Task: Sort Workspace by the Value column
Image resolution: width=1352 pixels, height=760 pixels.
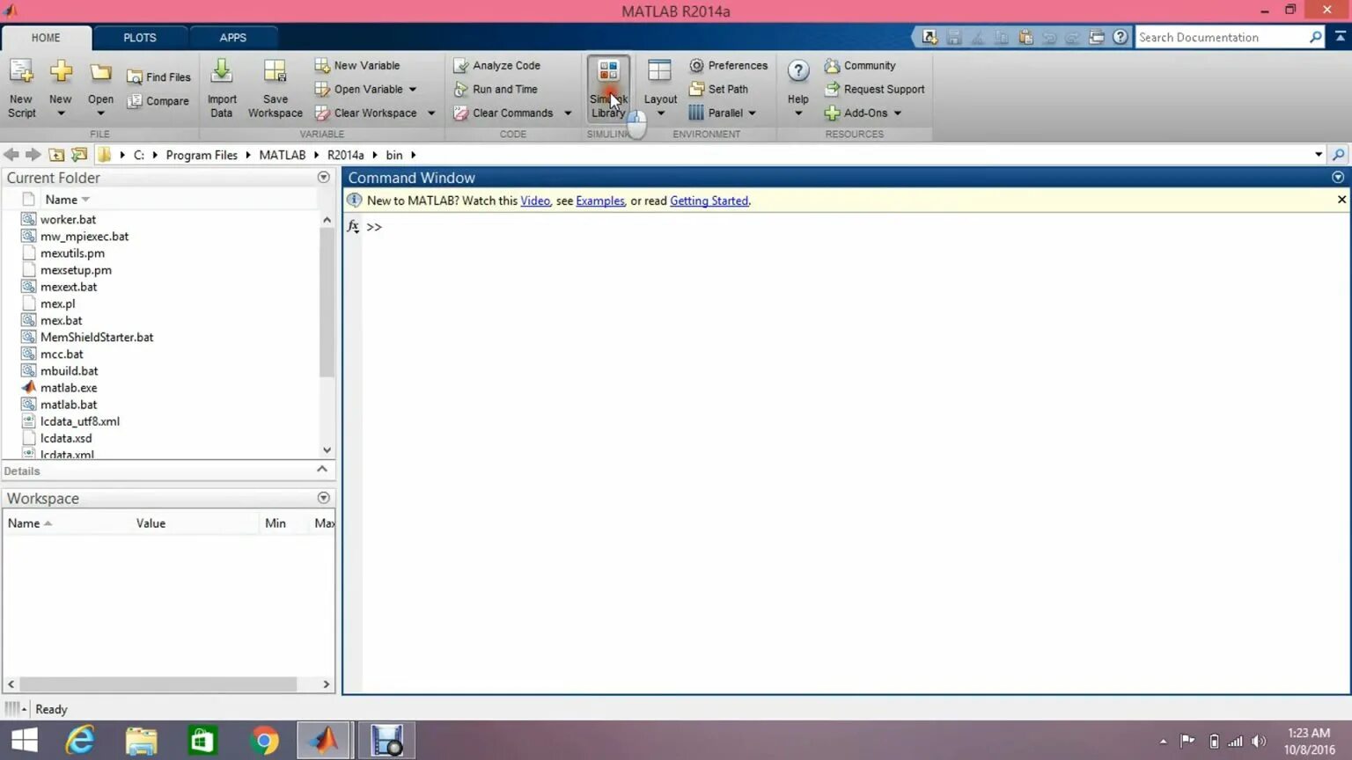Action: click(x=151, y=523)
